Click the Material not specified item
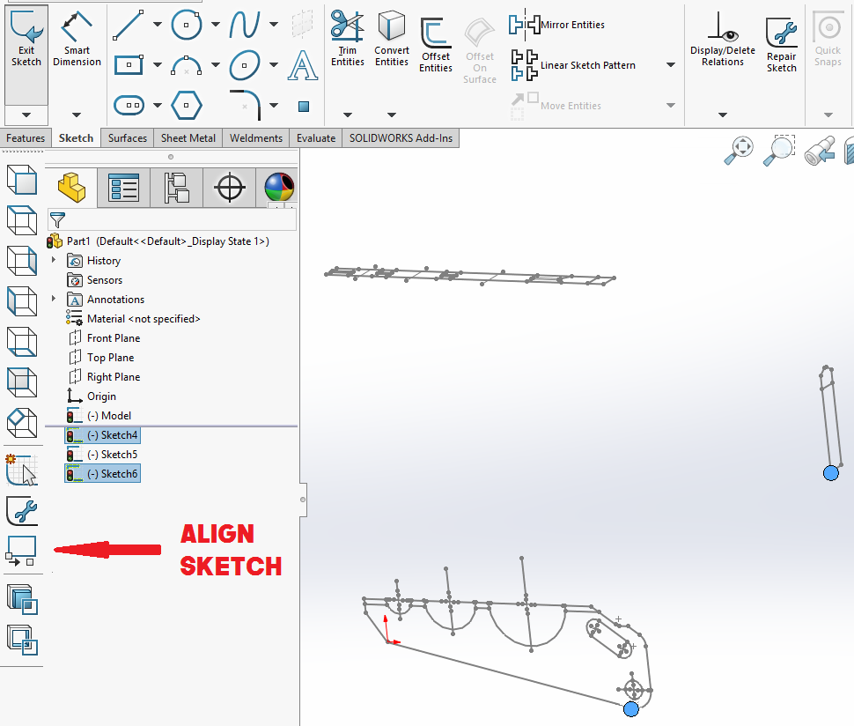854x726 pixels. click(x=133, y=319)
